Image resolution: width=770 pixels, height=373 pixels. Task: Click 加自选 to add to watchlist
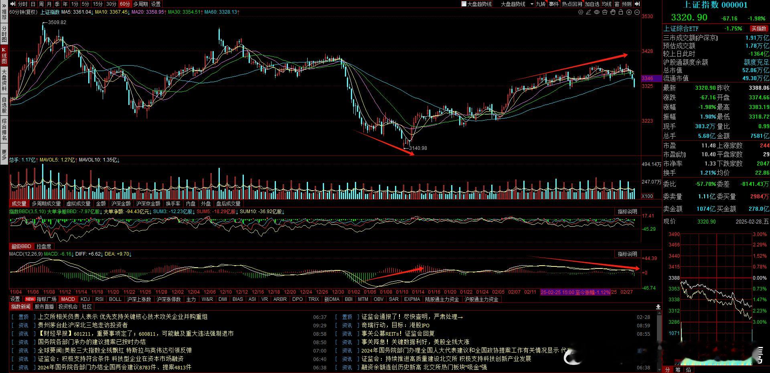tap(592, 4)
